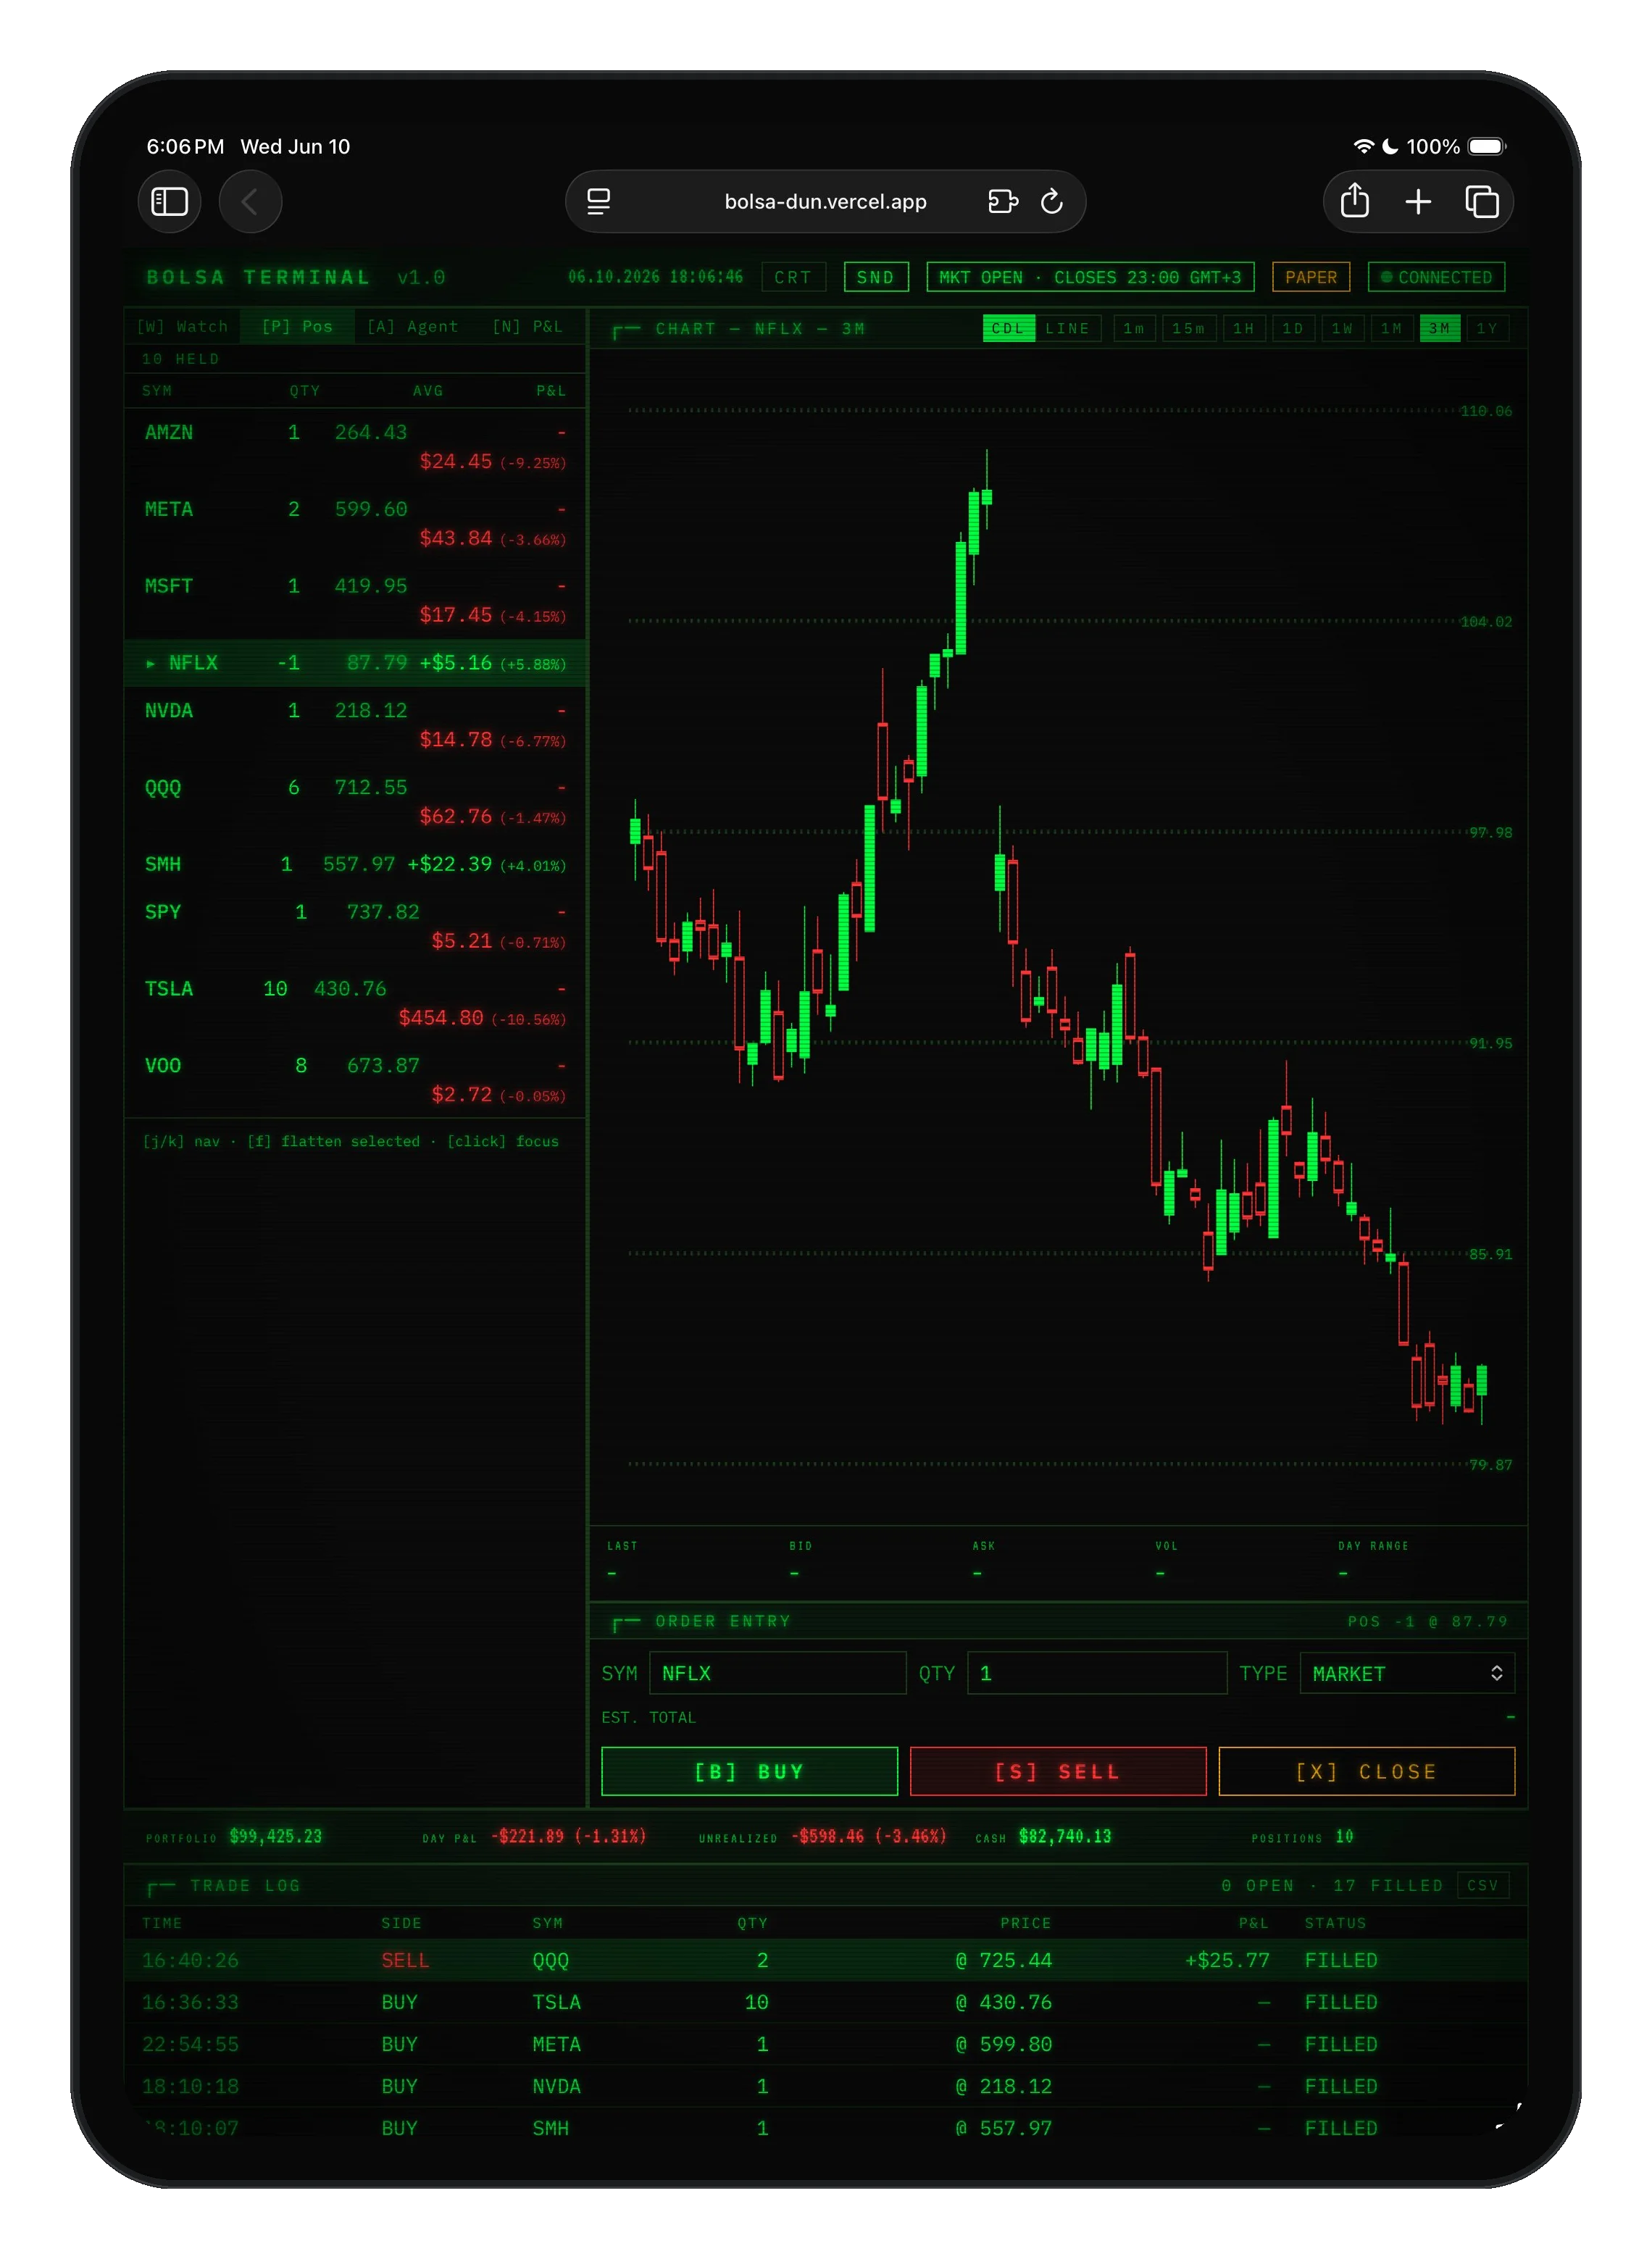Select the NVDA position row
This screenshot has width=1652, height=2259.
(x=355, y=725)
